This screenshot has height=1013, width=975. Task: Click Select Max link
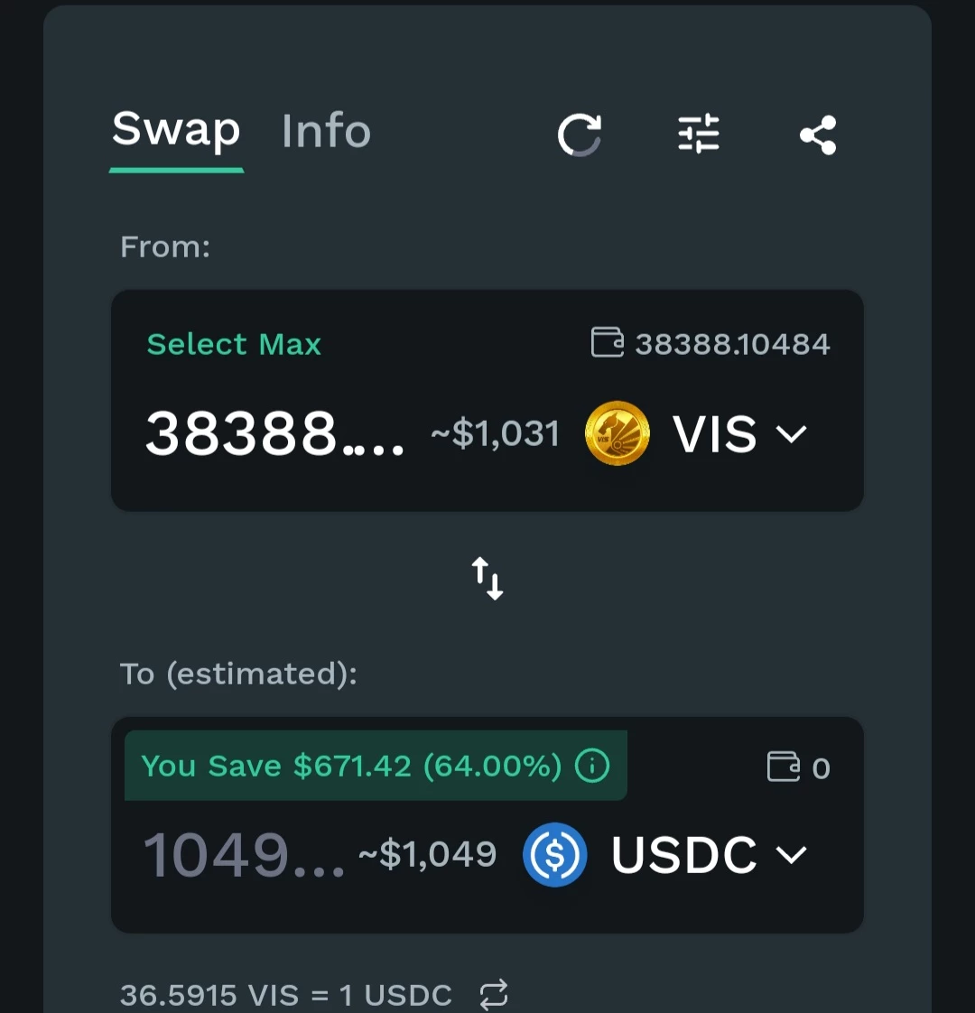234,344
